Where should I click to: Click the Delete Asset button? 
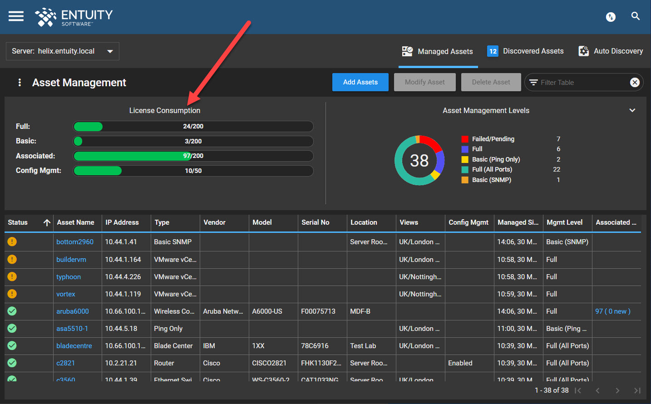(x=491, y=82)
